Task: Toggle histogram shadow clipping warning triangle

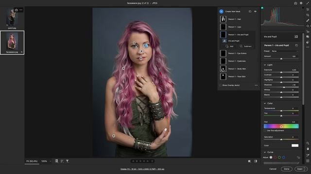Action: click(262, 8)
